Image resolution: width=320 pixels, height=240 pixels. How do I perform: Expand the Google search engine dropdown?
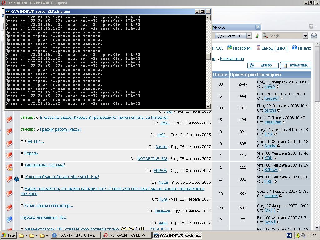click(x=305, y=36)
